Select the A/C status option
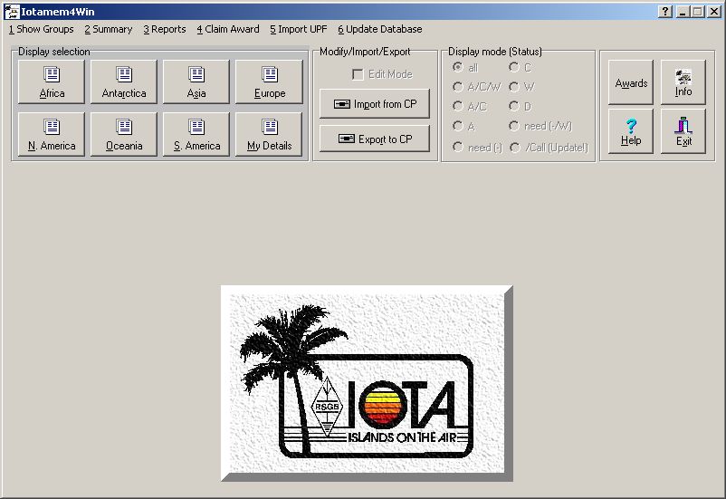726x499 pixels. (458, 106)
